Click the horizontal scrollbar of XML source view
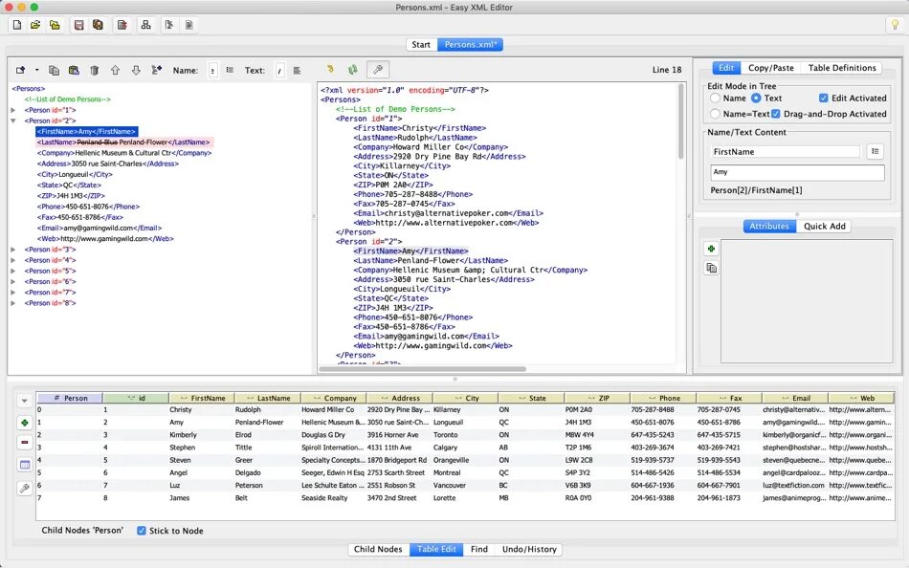 [423, 368]
